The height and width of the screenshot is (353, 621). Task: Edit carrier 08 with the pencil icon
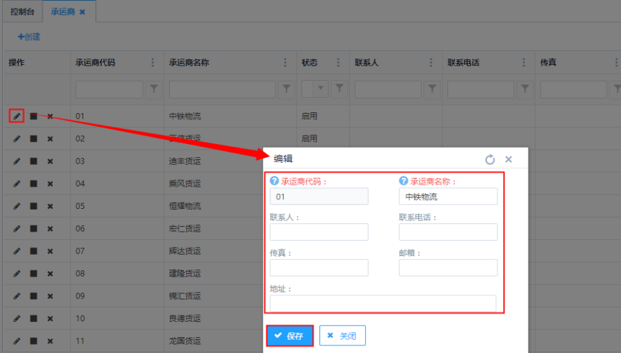pos(17,274)
